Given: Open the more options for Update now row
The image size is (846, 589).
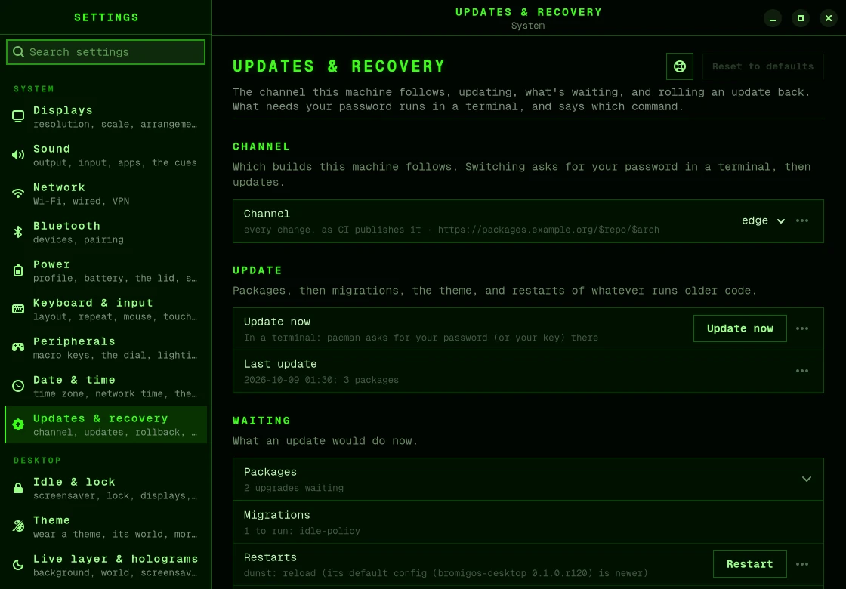Looking at the screenshot, I should [802, 328].
